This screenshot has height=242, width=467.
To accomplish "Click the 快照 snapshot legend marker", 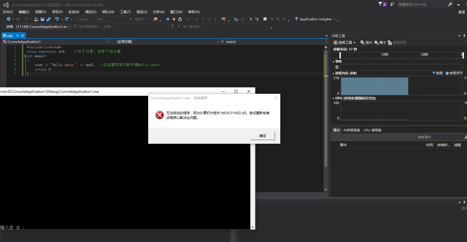I will [x=434, y=73].
